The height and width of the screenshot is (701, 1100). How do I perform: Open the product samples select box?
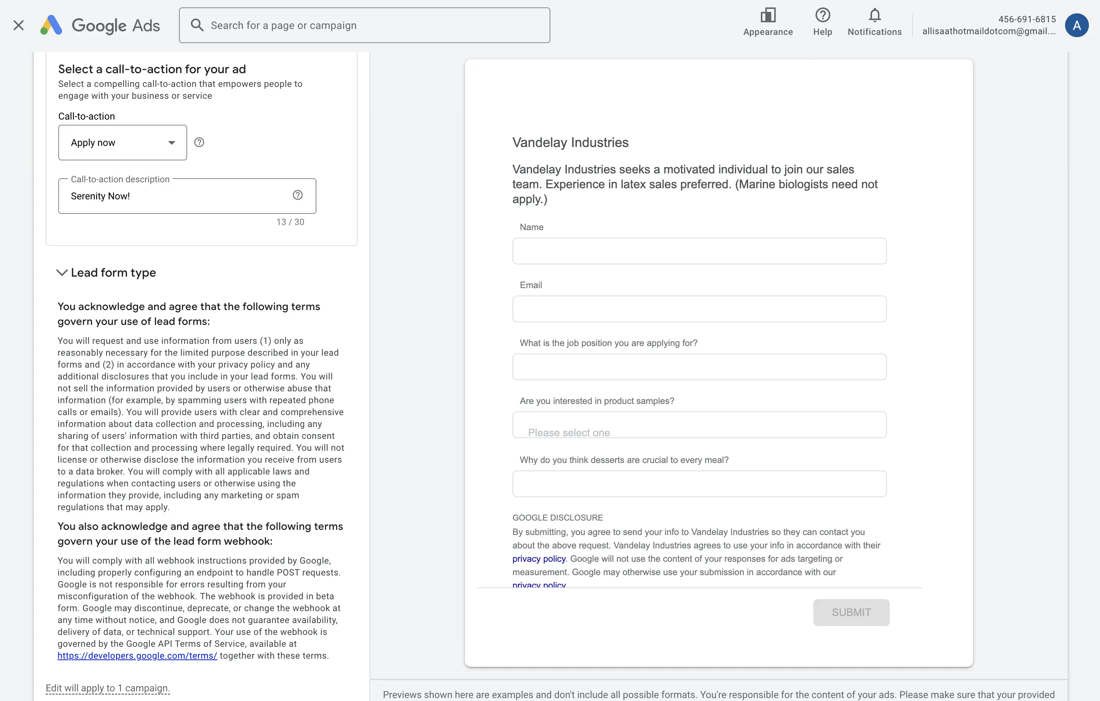click(x=699, y=425)
